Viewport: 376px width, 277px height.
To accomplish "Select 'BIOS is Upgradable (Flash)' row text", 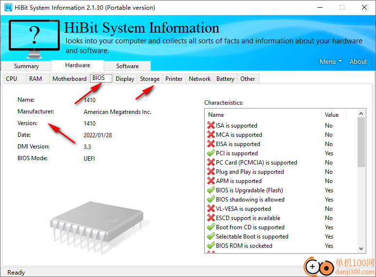I will (x=250, y=190).
